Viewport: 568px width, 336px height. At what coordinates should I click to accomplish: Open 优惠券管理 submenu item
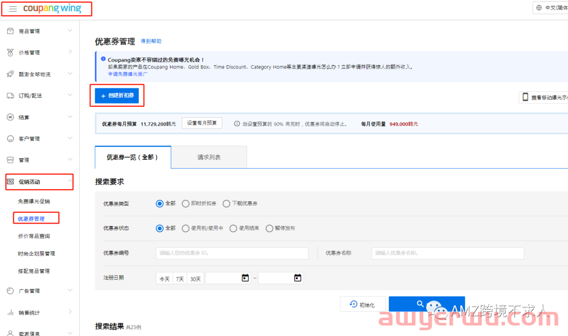pyautogui.click(x=31, y=219)
